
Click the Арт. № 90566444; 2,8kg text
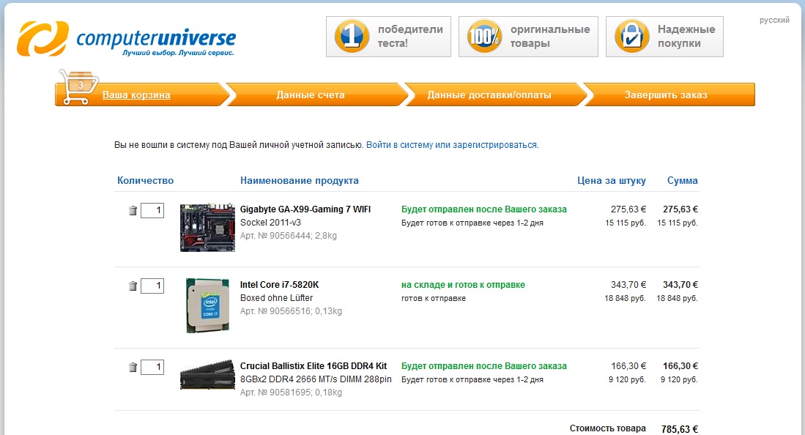coord(289,236)
